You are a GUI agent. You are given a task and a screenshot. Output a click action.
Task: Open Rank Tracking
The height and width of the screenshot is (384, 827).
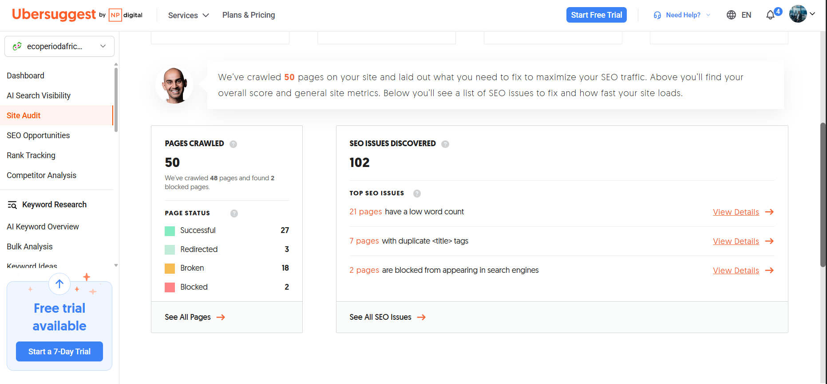pyautogui.click(x=31, y=155)
